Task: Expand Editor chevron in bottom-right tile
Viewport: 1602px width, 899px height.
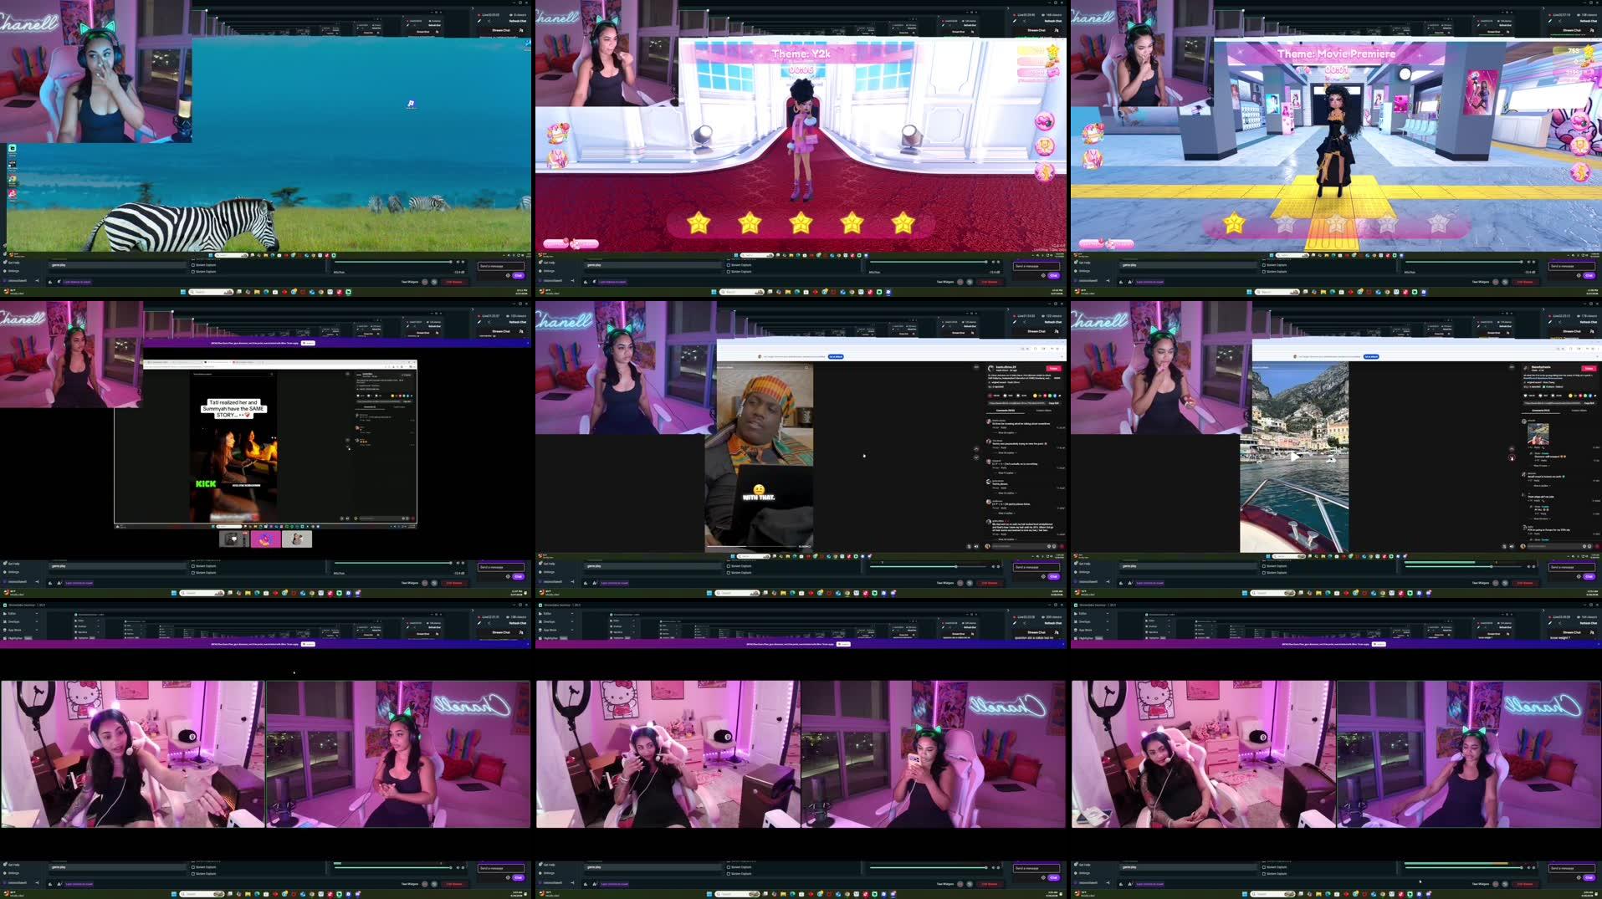Action: 1108,614
